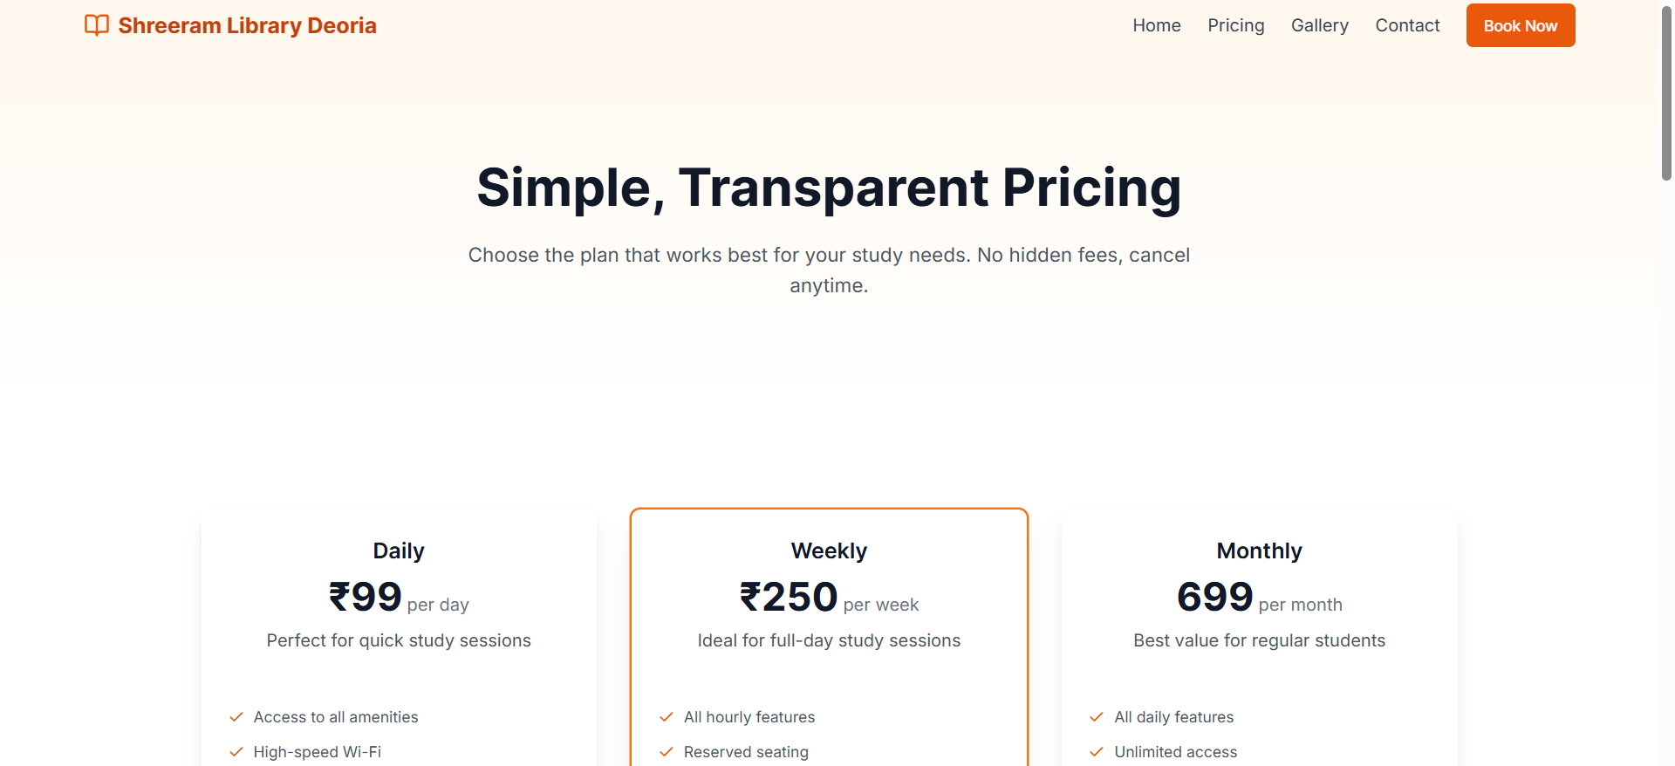Click checkmark icon beside Access to all amenities
This screenshot has height=766, width=1675.
pyautogui.click(x=236, y=717)
